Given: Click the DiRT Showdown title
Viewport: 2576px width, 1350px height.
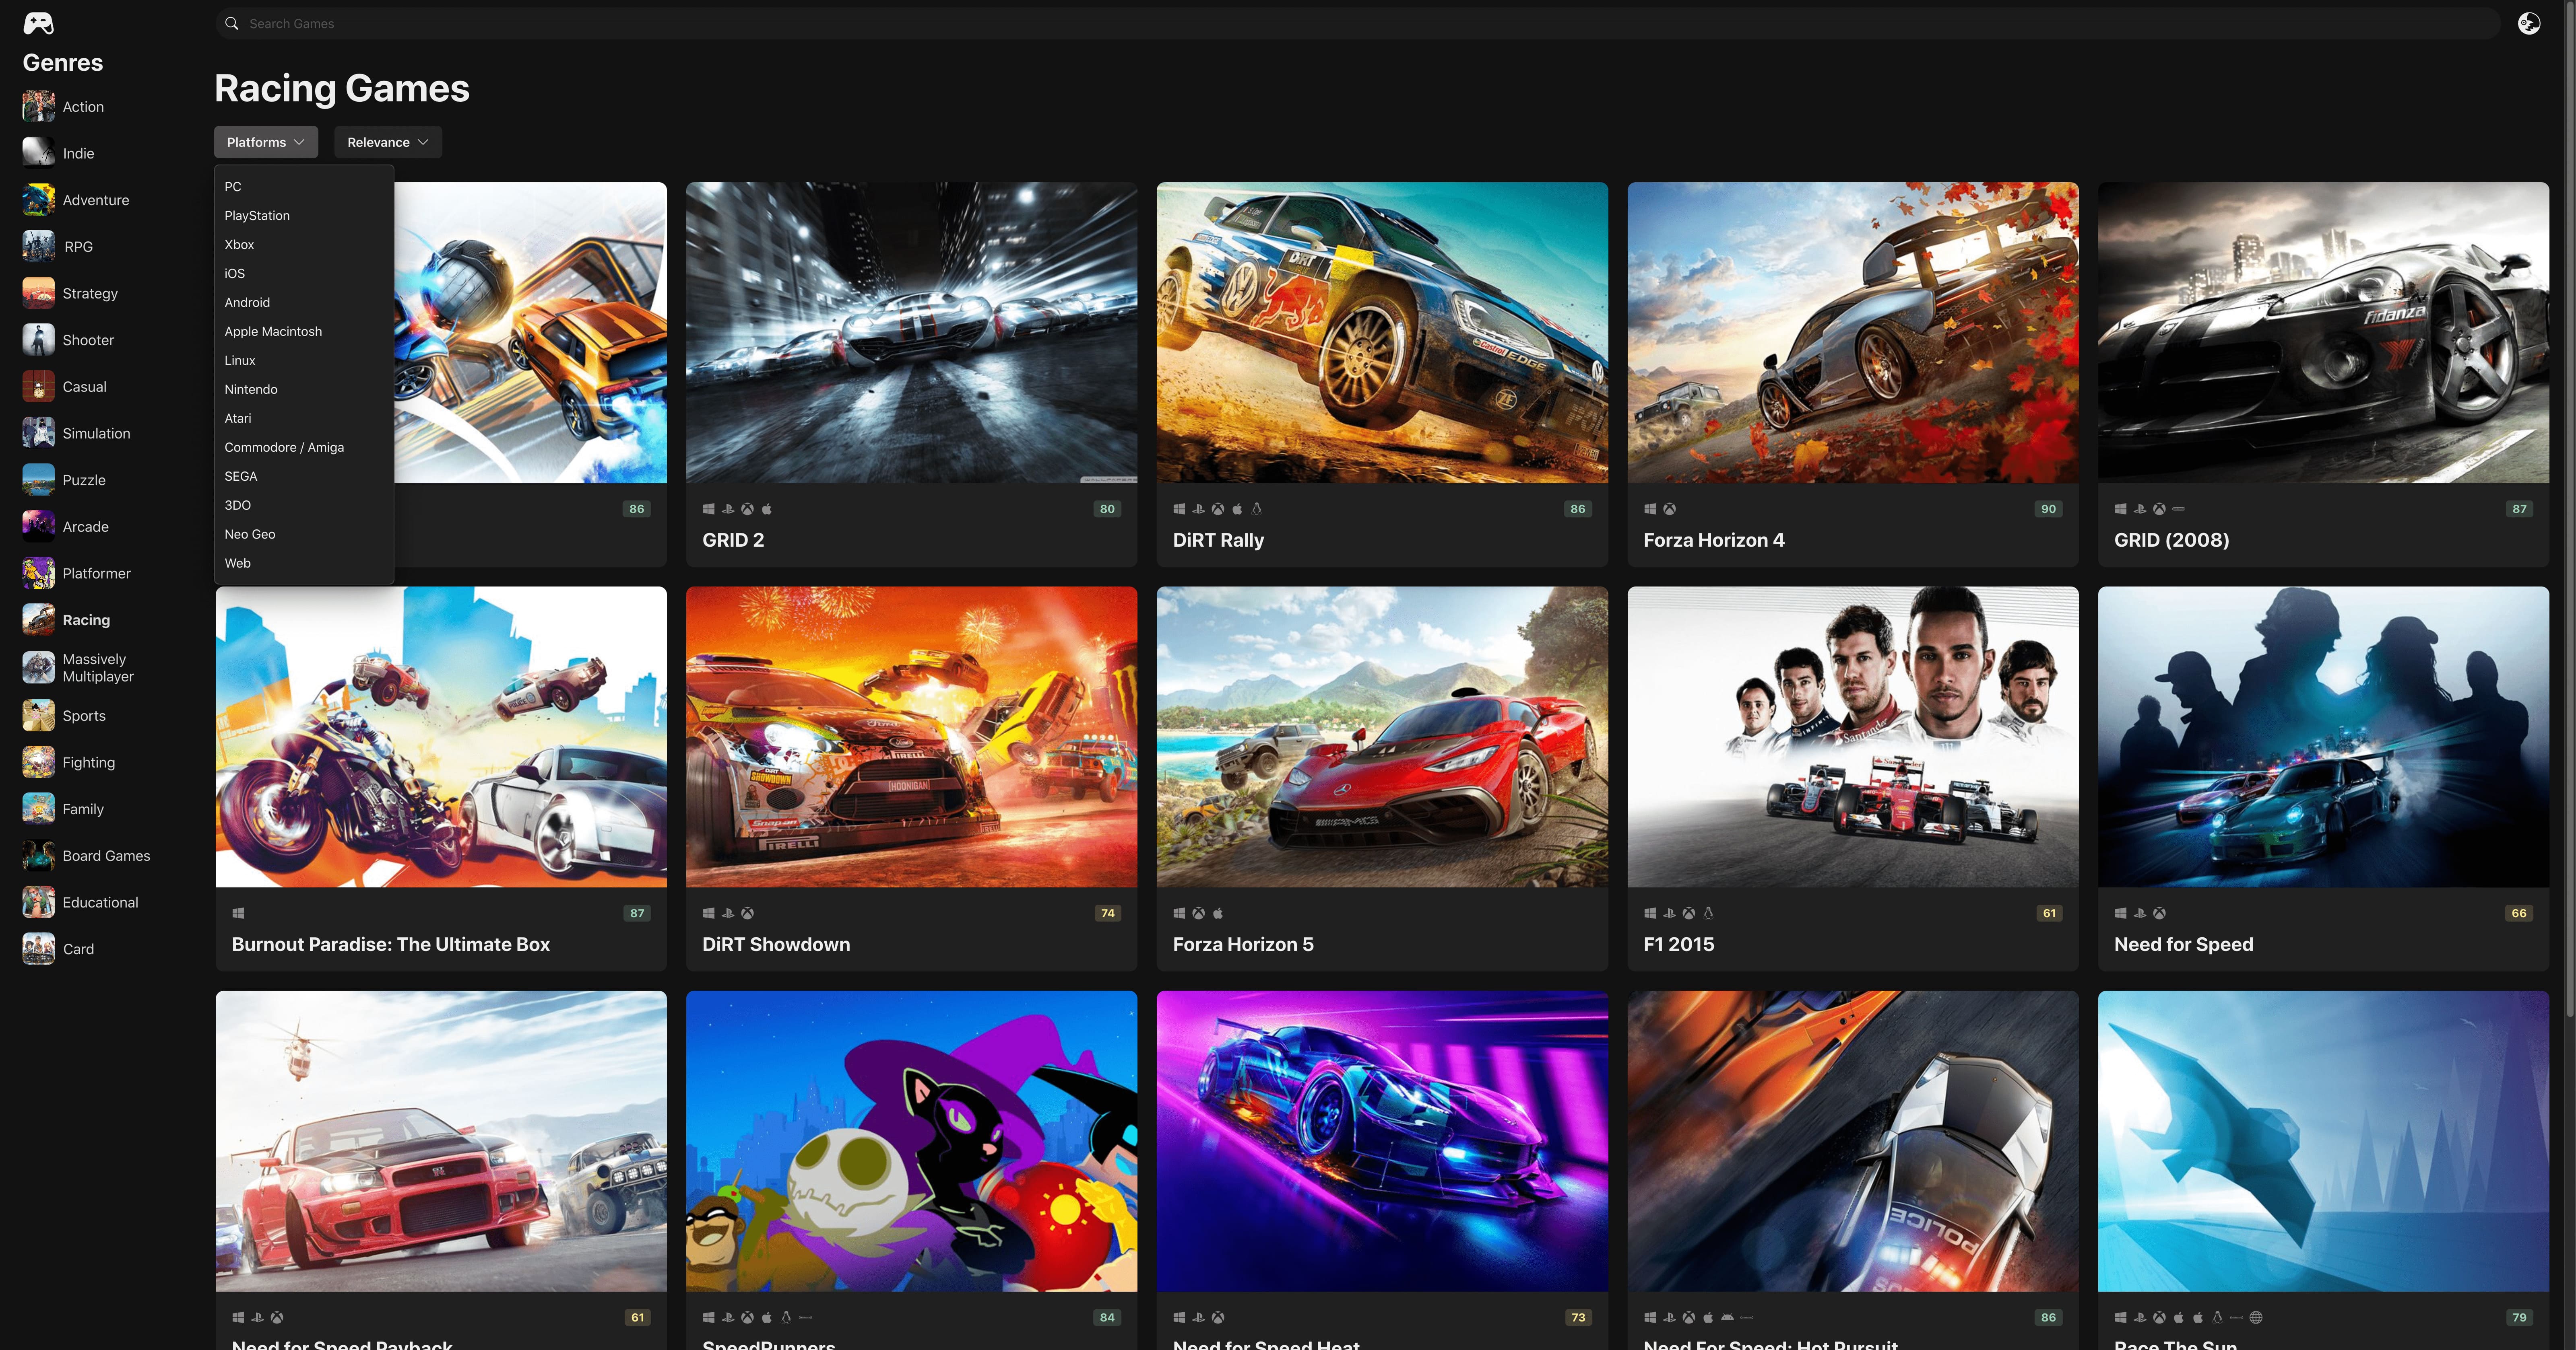Looking at the screenshot, I should pyautogui.click(x=776, y=944).
